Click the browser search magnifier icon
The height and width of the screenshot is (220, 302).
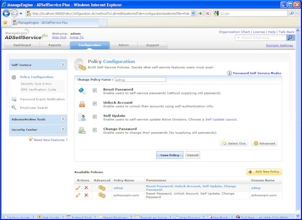pyautogui.click(x=292, y=13)
